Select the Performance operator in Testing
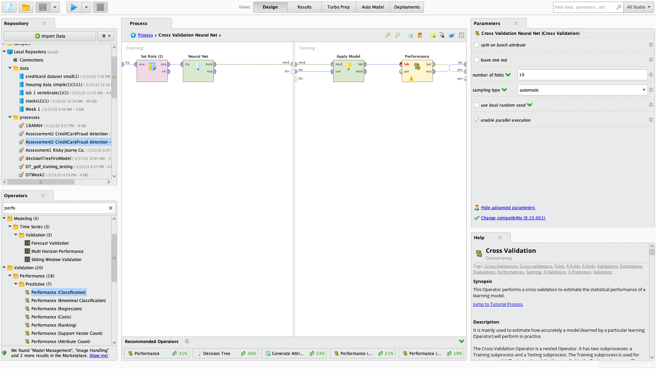This screenshot has width=656, height=369. tap(417, 71)
